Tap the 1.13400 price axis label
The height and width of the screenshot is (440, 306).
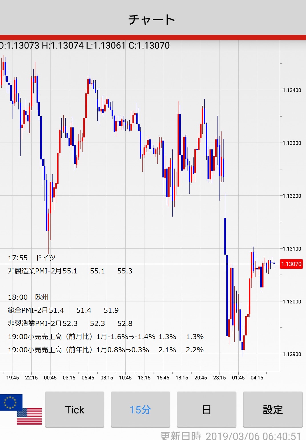tap(292, 90)
